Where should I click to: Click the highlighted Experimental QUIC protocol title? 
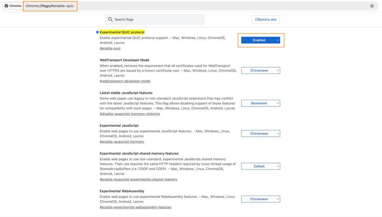pyautogui.click(x=122, y=32)
